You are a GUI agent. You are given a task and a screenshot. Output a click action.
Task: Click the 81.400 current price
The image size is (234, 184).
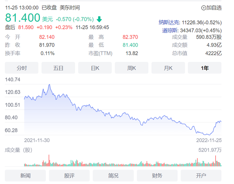click(x=22, y=17)
